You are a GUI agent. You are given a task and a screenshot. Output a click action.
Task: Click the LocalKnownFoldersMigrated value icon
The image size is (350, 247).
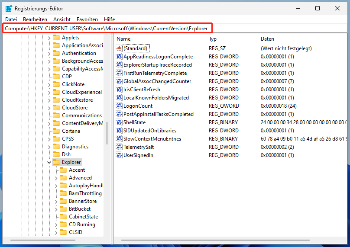tap(119, 98)
